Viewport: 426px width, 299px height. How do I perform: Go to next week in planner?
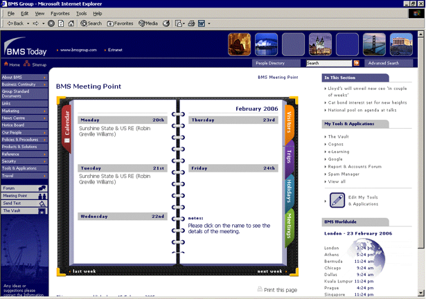coord(270,271)
